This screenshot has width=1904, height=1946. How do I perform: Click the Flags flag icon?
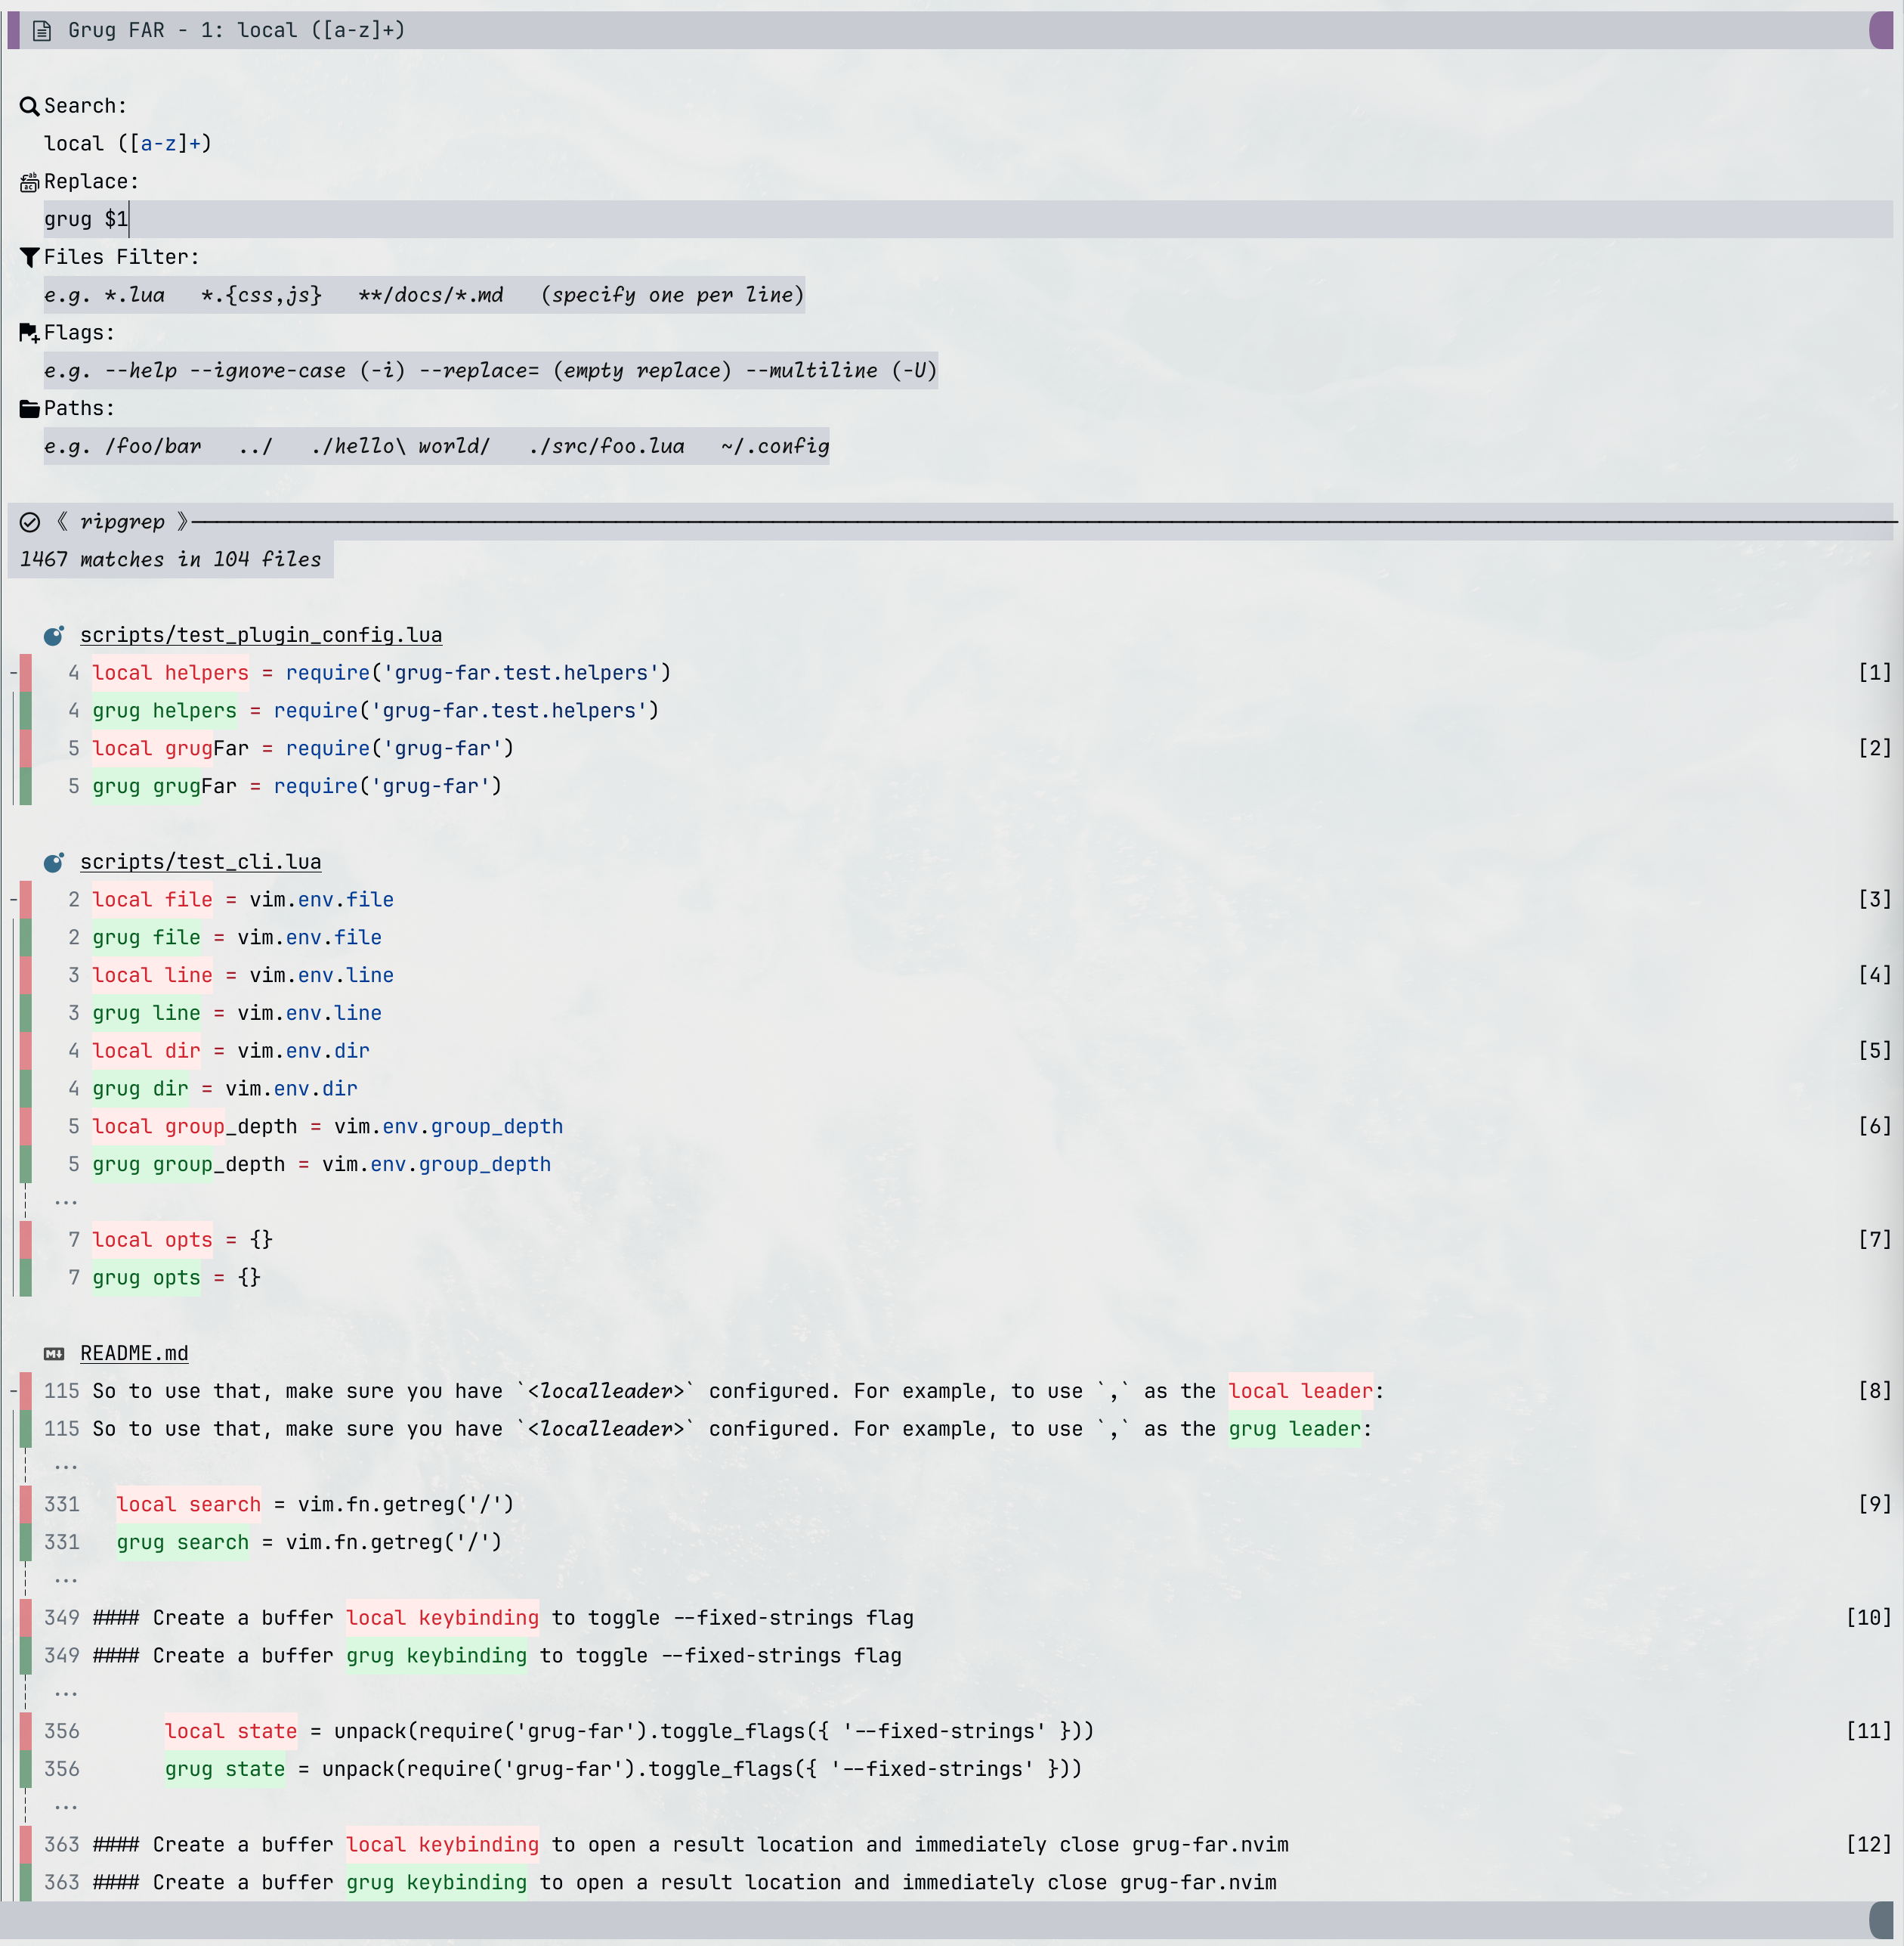point(29,333)
